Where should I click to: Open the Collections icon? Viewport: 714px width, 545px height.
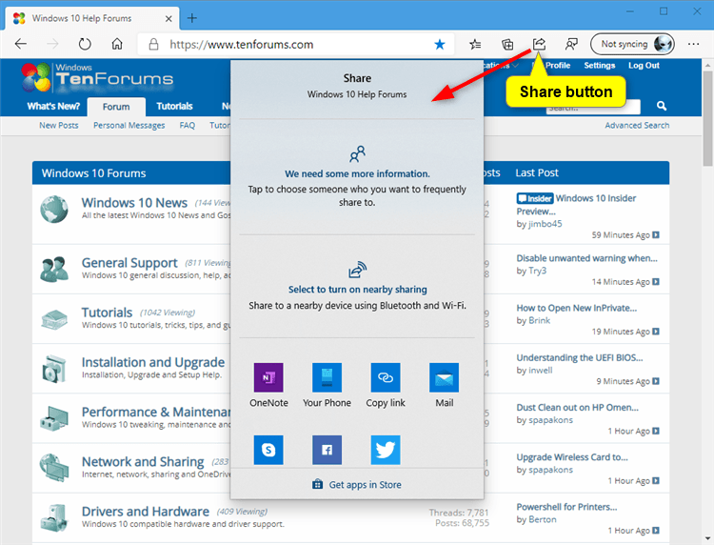click(x=507, y=44)
